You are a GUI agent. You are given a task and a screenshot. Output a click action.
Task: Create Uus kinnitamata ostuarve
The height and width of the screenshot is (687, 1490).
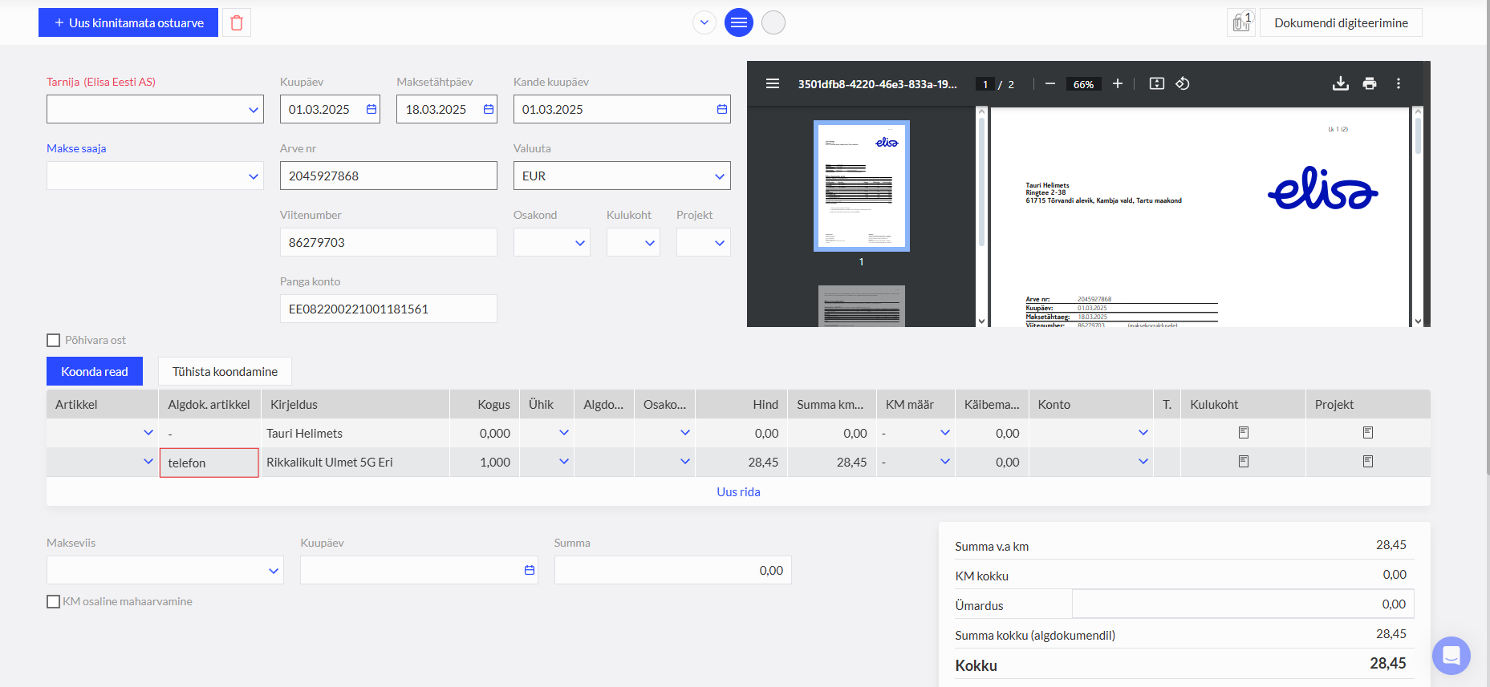pos(128,22)
